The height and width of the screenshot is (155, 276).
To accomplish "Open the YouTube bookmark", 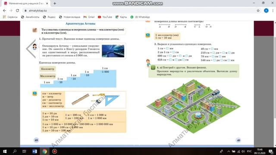I will [x=105, y=17].
